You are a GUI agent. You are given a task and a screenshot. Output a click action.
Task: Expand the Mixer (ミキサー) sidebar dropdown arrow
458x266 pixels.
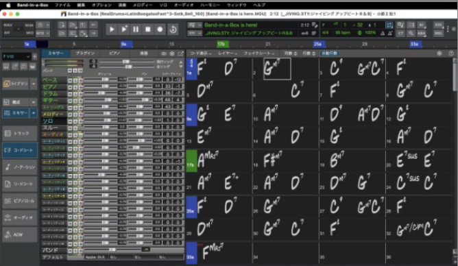coord(34,113)
